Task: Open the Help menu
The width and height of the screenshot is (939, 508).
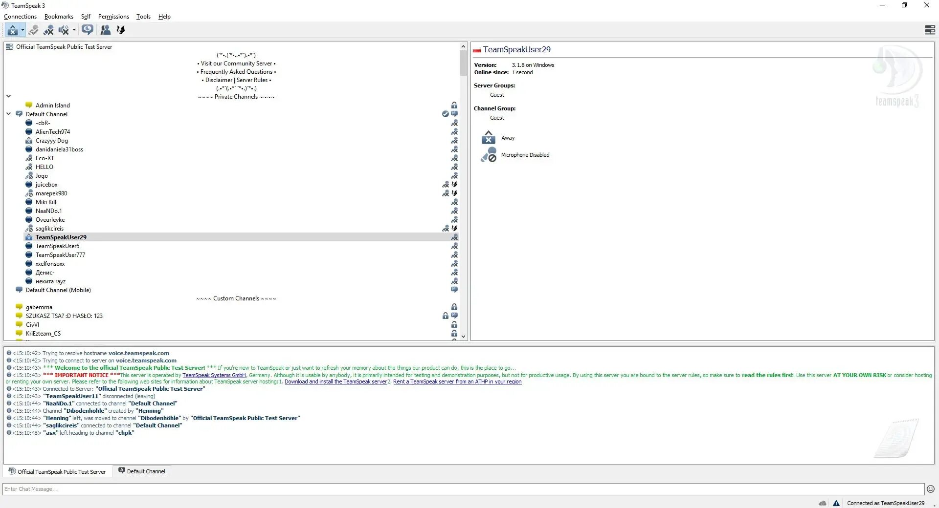Action: 164,17
